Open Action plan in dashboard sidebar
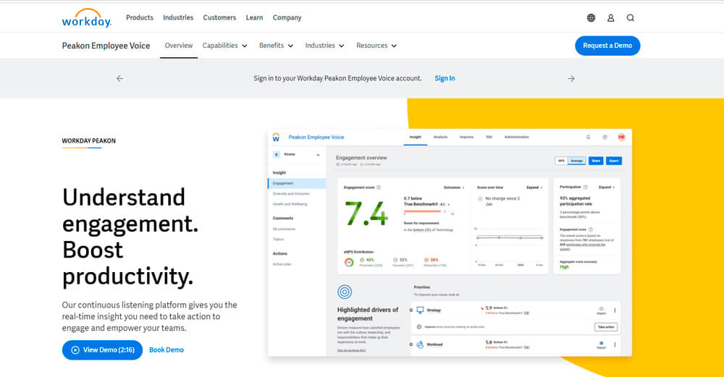 (x=282, y=264)
